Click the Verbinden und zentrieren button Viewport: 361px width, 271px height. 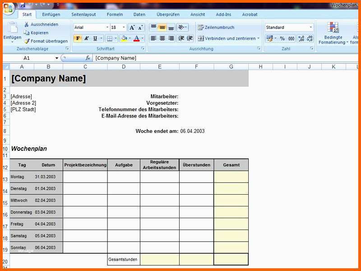click(x=228, y=38)
